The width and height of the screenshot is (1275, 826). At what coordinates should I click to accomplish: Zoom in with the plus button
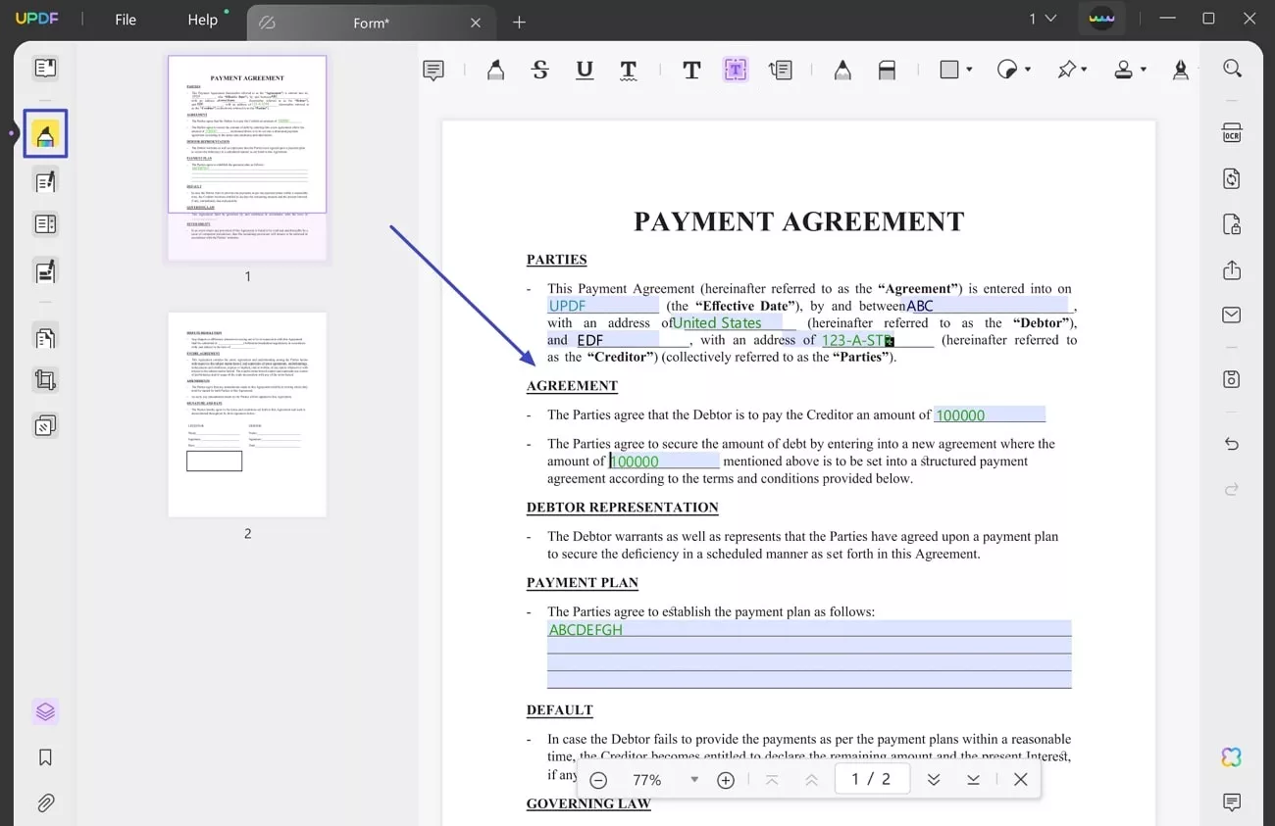point(726,780)
